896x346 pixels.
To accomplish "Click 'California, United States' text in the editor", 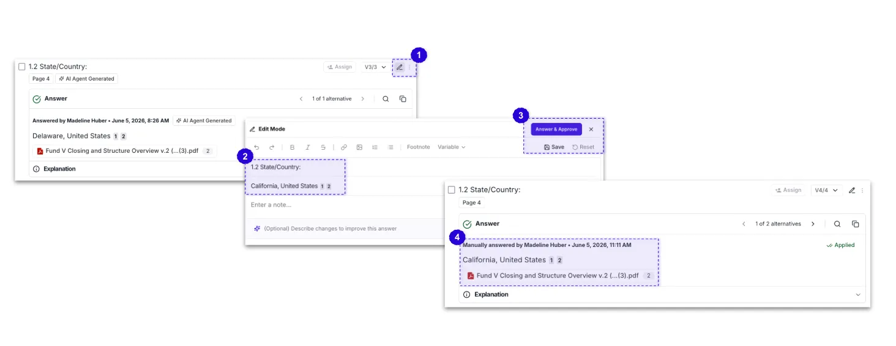I will point(284,186).
